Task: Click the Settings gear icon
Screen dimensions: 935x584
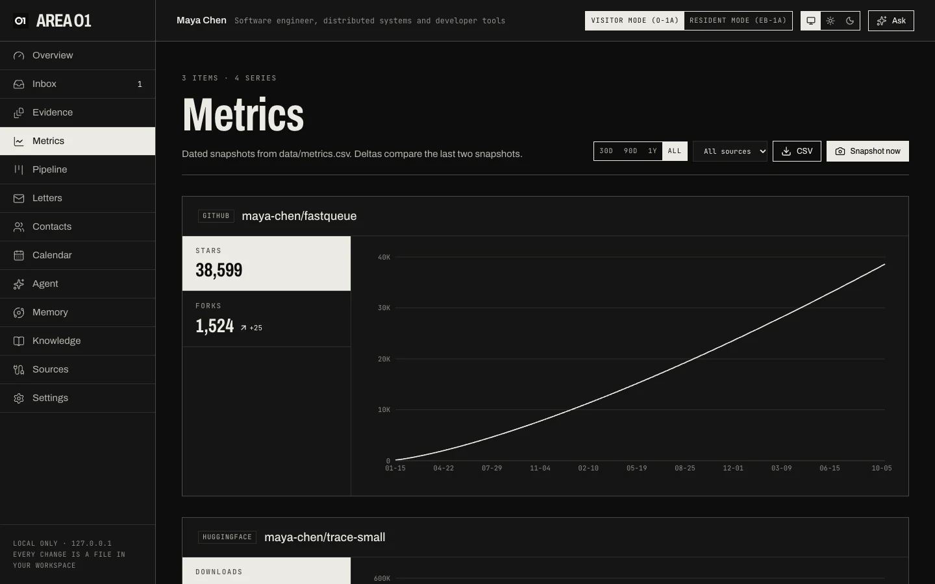Action: click(x=19, y=398)
